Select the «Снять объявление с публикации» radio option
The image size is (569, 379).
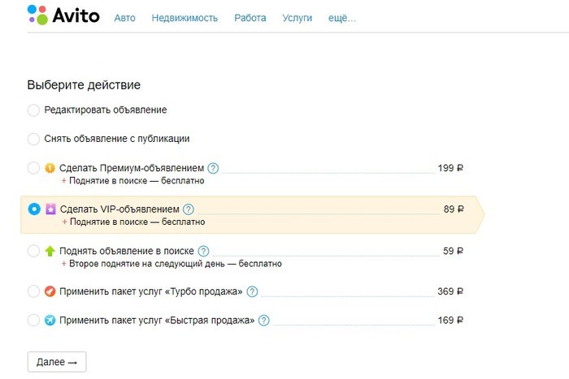click(x=33, y=139)
